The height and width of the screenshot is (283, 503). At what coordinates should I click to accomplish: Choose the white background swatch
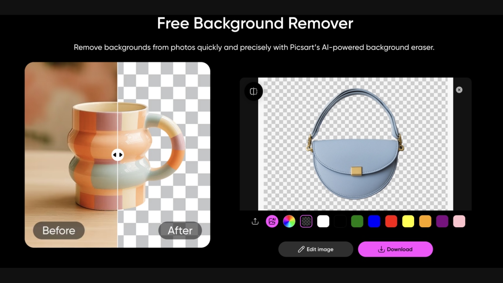pyautogui.click(x=323, y=221)
